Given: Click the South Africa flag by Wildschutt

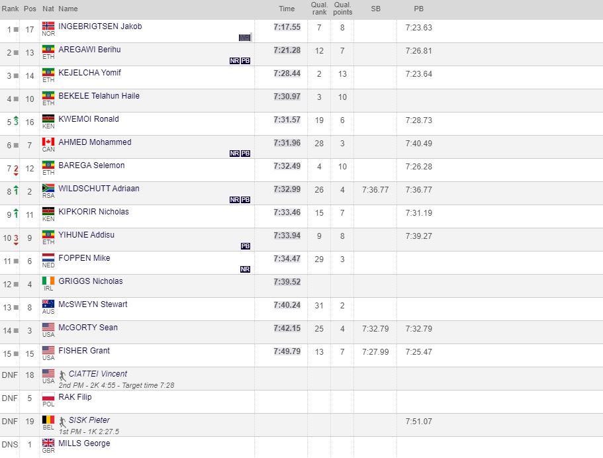Looking at the screenshot, I should [48, 188].
